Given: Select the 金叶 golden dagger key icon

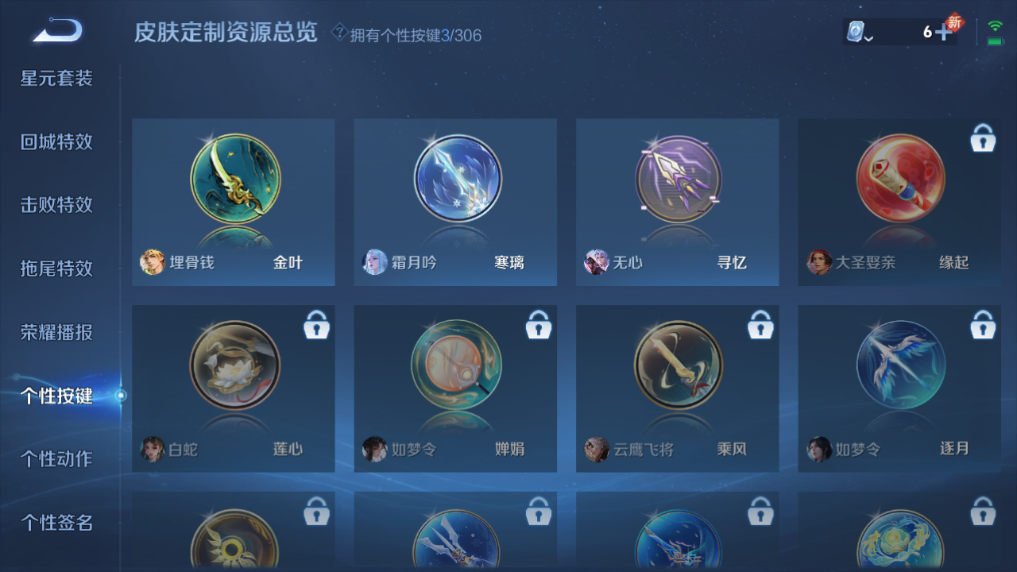Looking at the screenshot, I should (234, 178).
